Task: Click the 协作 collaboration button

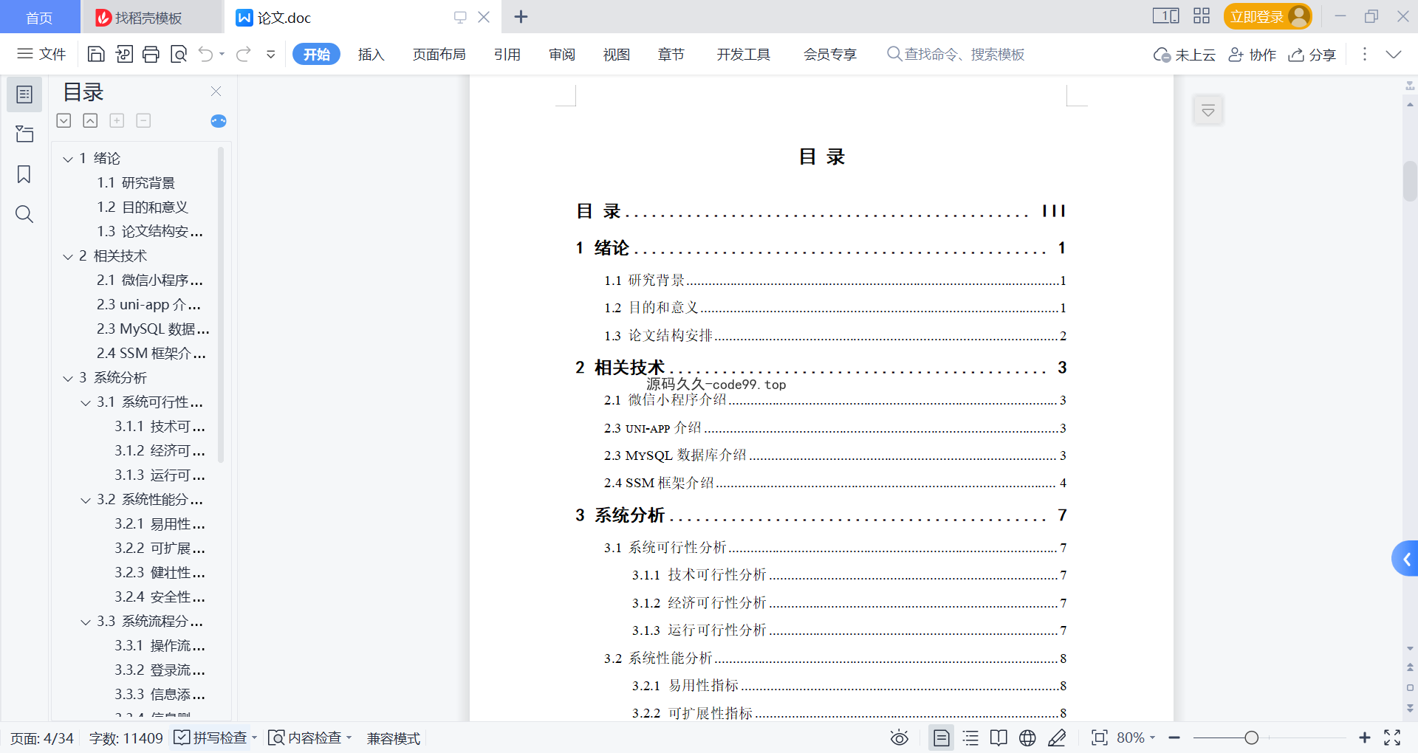Action: (1252, 55)
